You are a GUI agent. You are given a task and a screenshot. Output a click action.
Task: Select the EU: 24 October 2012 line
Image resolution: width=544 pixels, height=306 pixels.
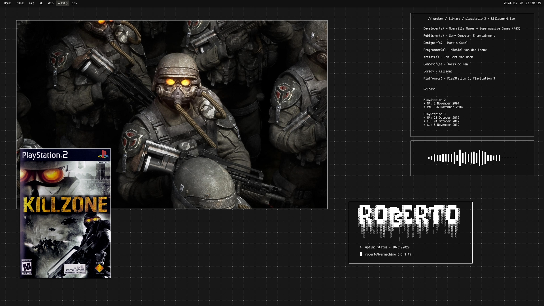(441, 121)
